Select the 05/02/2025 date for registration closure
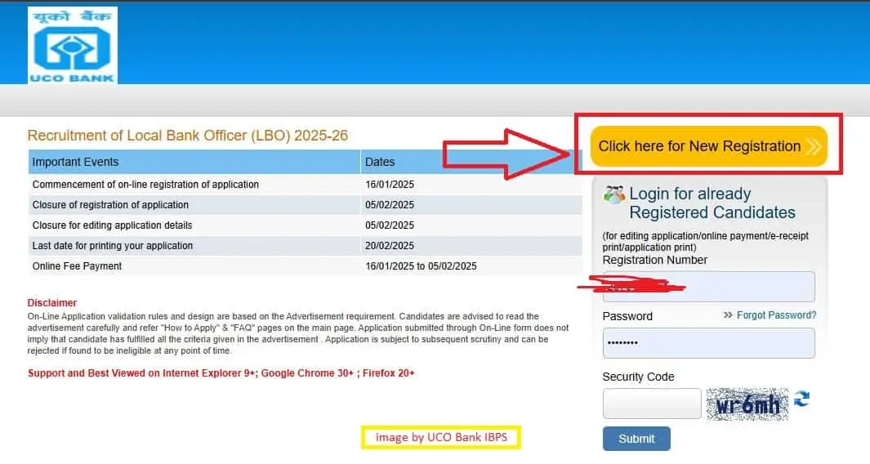This screenshot has width=870, height=464. tap(390, 205)
